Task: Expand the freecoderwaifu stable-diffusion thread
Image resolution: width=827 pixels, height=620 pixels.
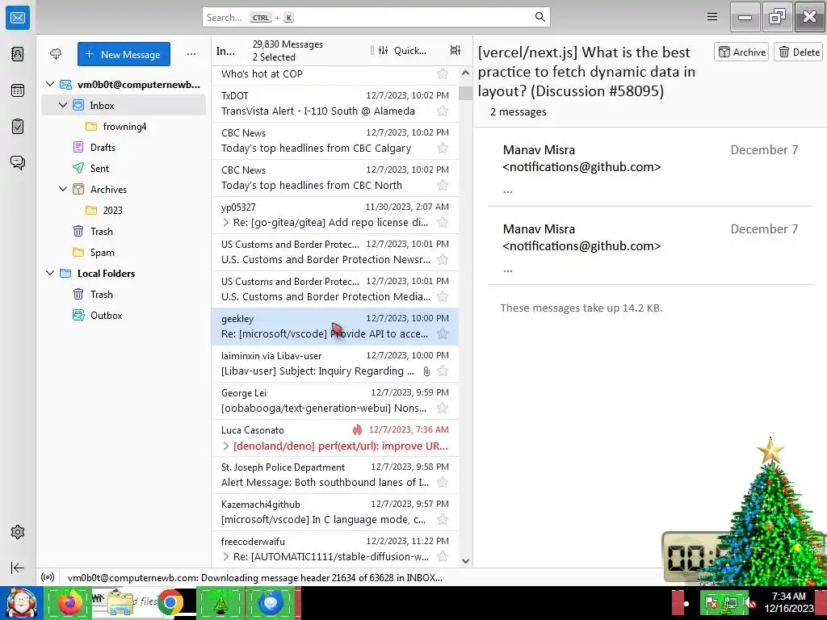Action: [226, 557]
